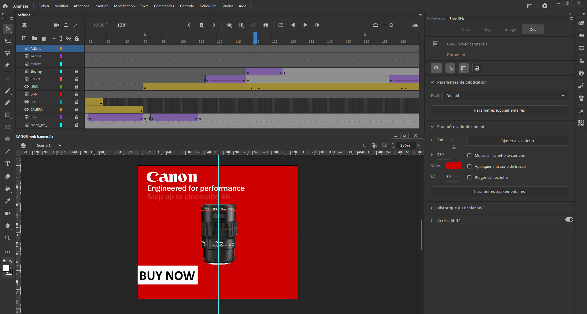Click Ajuster au contenu button
Image resolution: width=587 pixels, height=314 pixels.
518,141
